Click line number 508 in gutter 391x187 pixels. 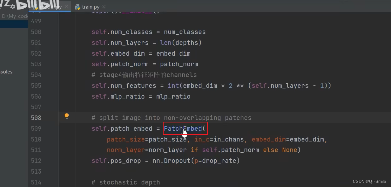(x=36, y=118)
